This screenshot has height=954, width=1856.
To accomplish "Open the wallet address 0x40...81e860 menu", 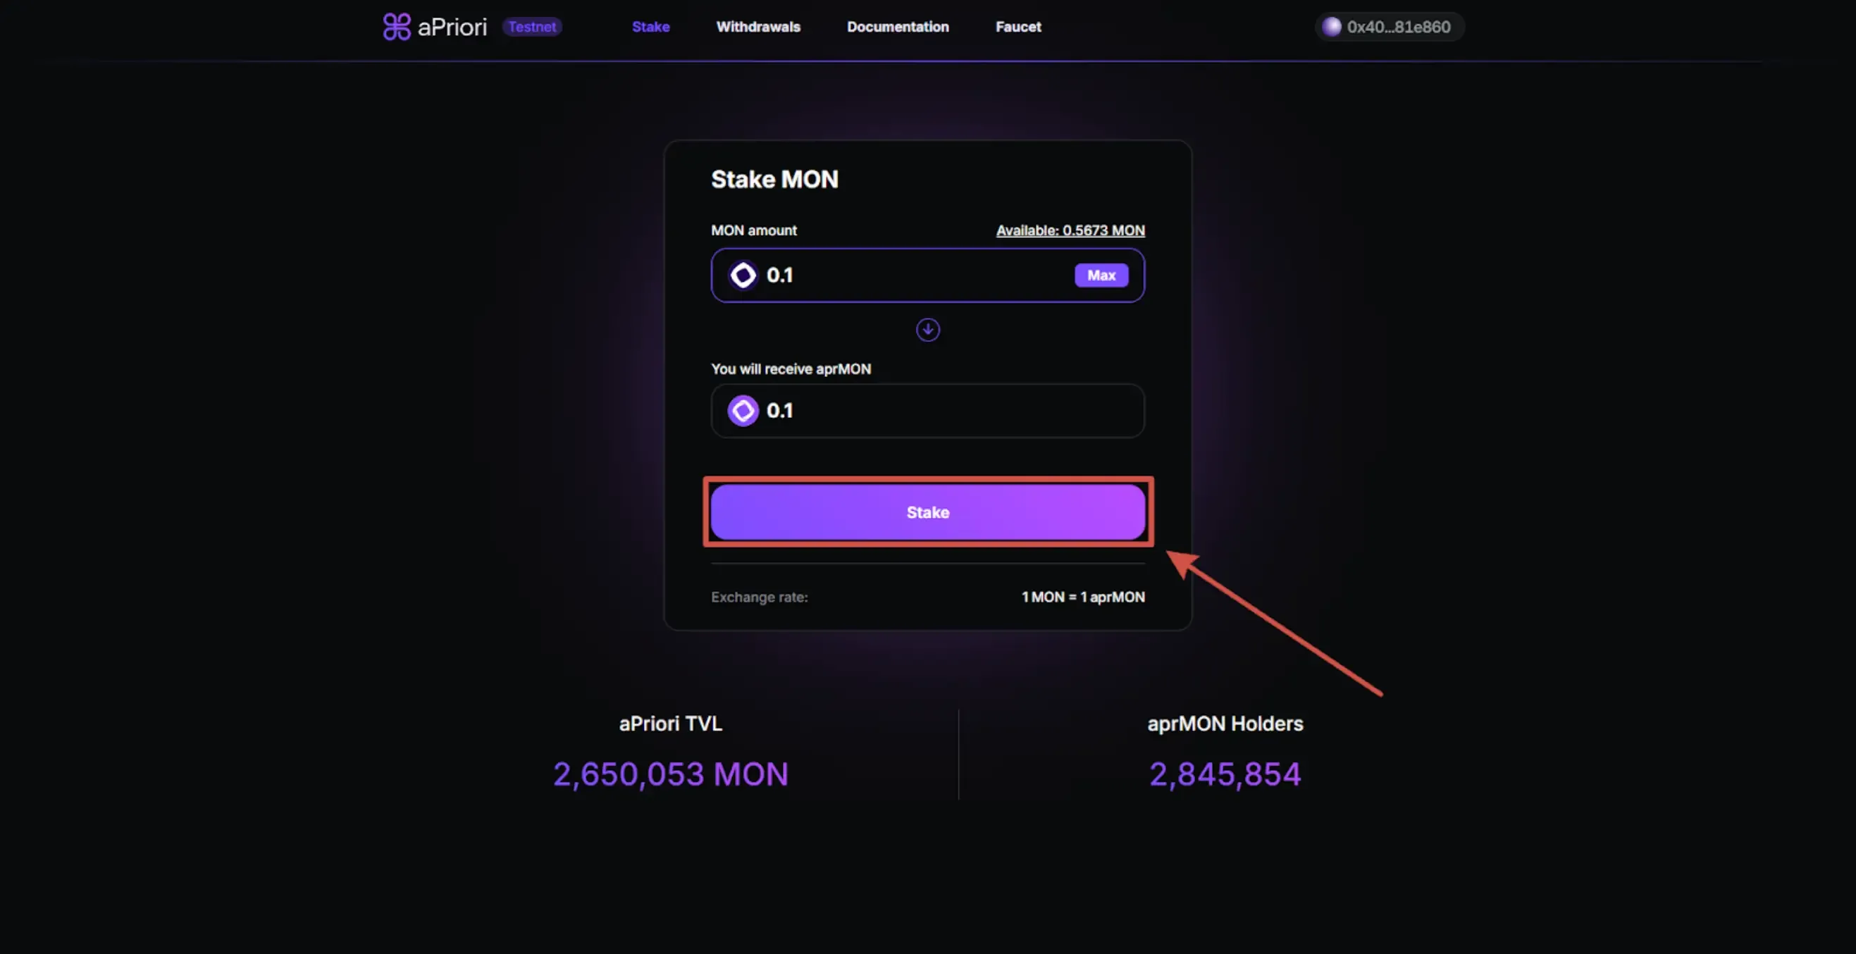I will pos(1398,27).
